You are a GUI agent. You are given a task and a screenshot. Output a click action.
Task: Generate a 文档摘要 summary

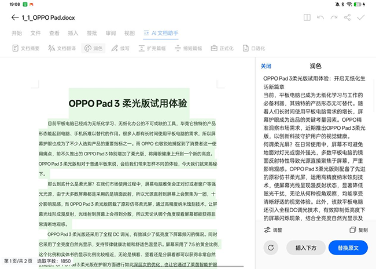point(25,48)
